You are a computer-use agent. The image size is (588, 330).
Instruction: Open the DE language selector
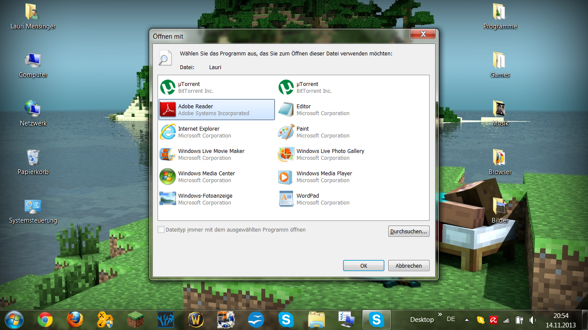(451, 319)
